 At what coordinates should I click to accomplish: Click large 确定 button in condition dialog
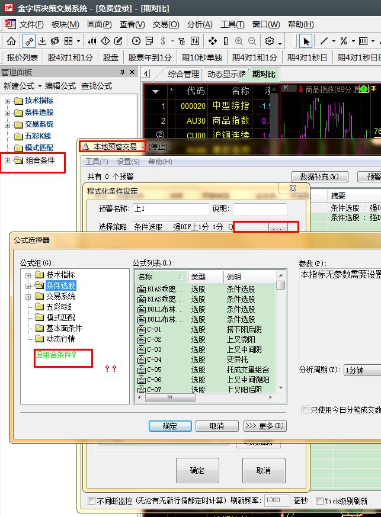pos(197,470)
